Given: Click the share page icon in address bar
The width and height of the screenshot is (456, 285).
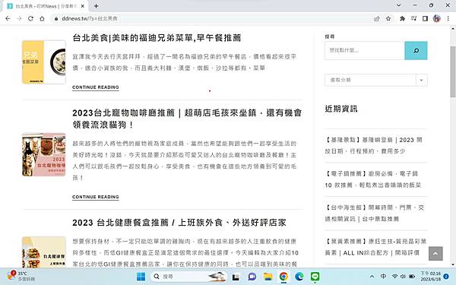Looking at the screenshot, I should [x=377, y=18].
